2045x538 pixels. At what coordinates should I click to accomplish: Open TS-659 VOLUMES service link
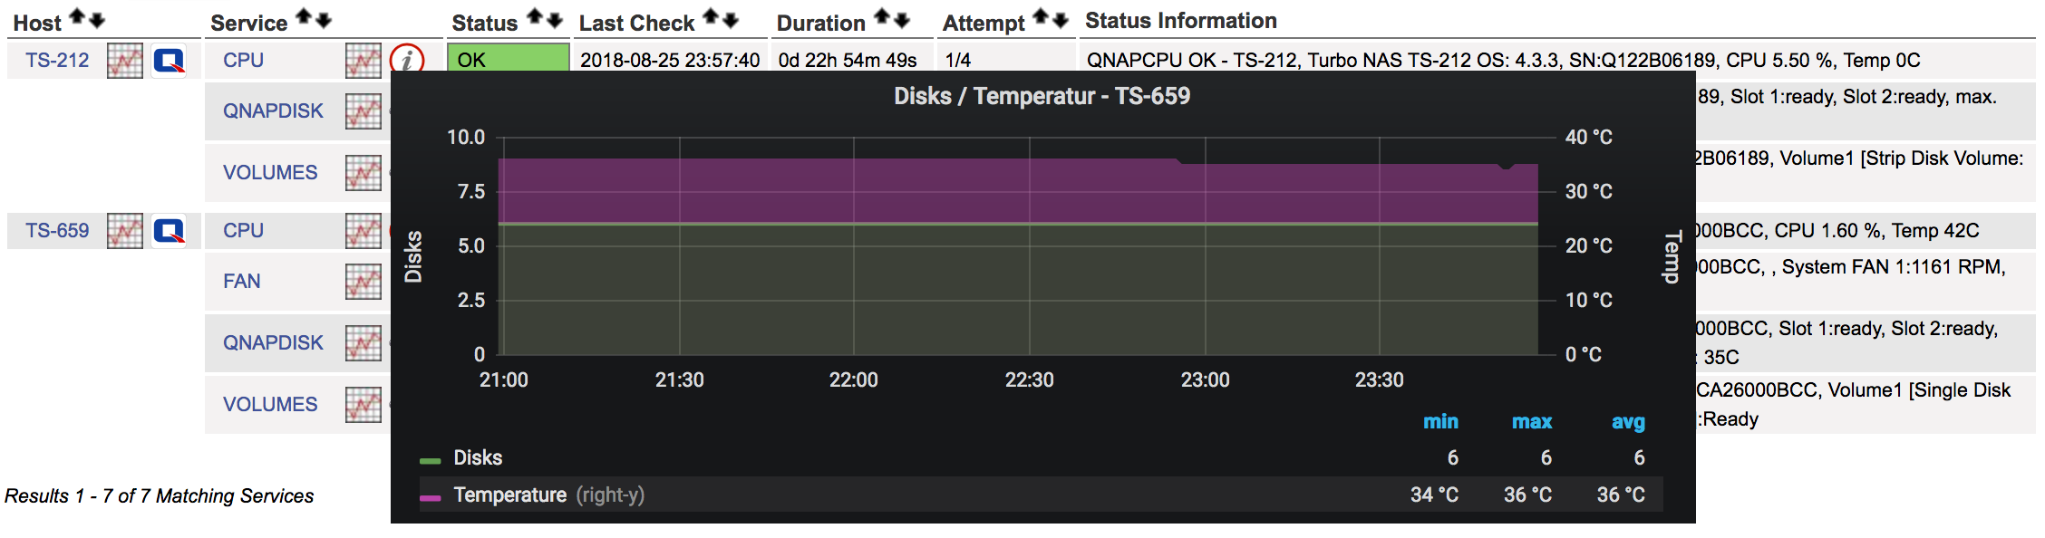tap(270, 405)
